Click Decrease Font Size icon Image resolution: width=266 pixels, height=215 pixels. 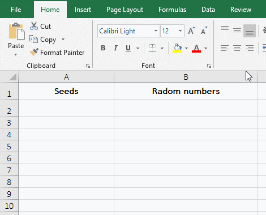(204, 31)
